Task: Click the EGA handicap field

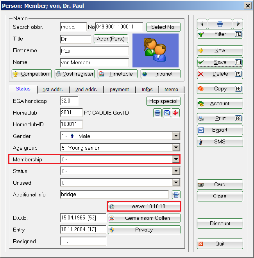Action: click(69, 101)
